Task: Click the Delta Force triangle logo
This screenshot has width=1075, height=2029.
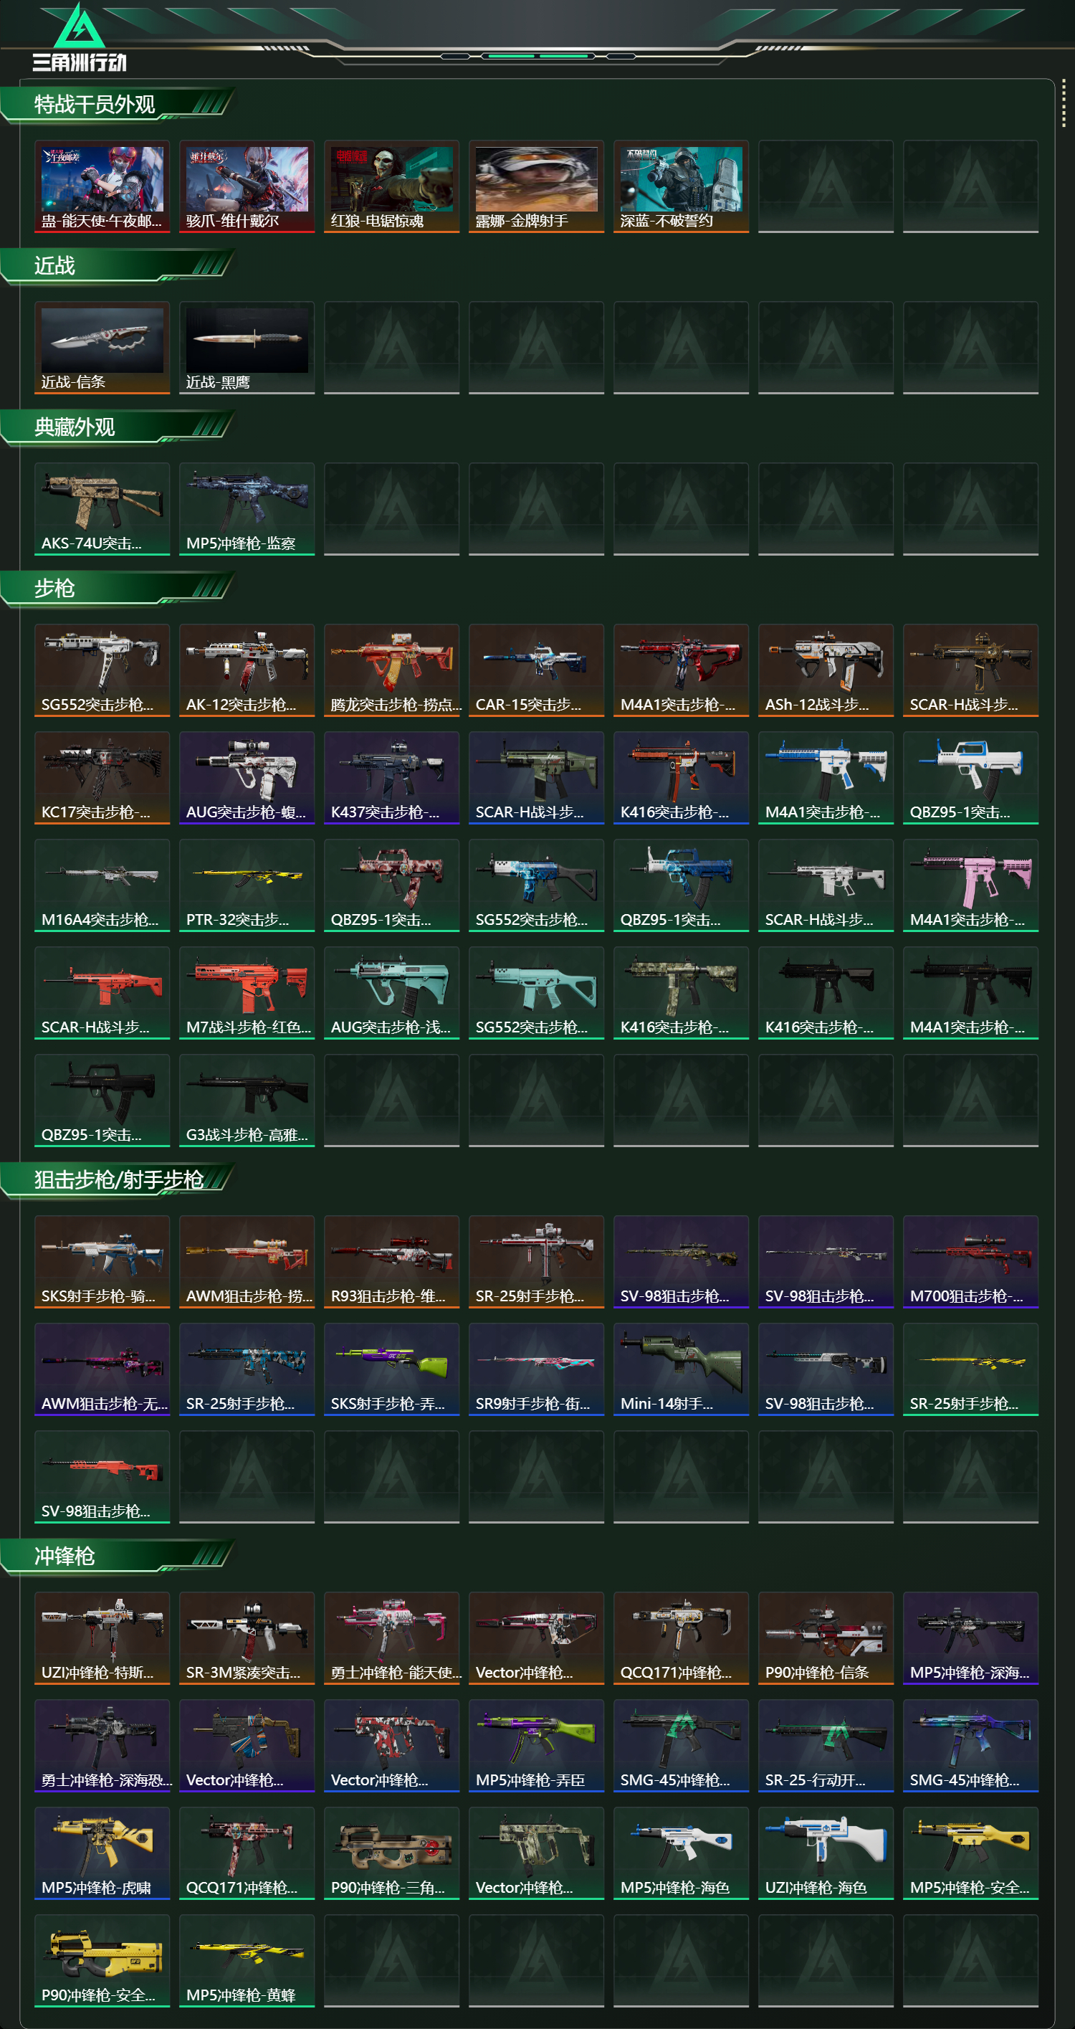Action: point(79,26)
